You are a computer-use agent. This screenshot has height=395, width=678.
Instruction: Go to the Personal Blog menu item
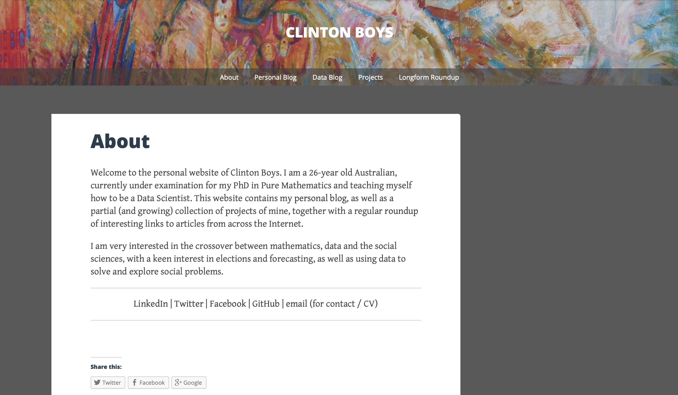click(x=275, y=77)
